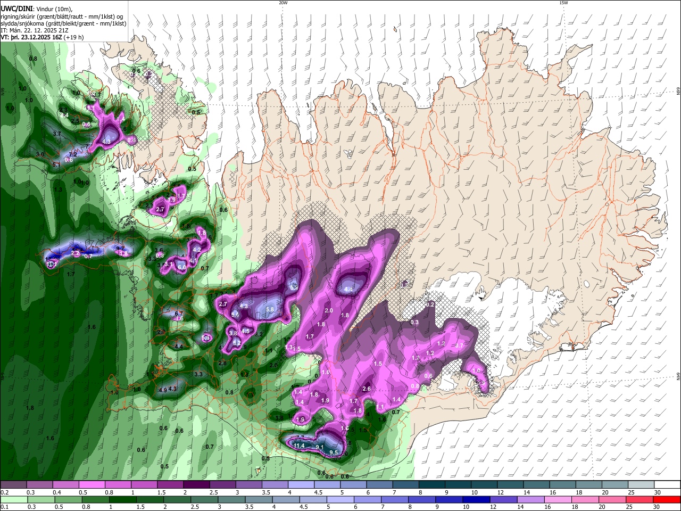Click the '0.2' label on the upper snow scale

pyautogui.click(x=5, y=493)
